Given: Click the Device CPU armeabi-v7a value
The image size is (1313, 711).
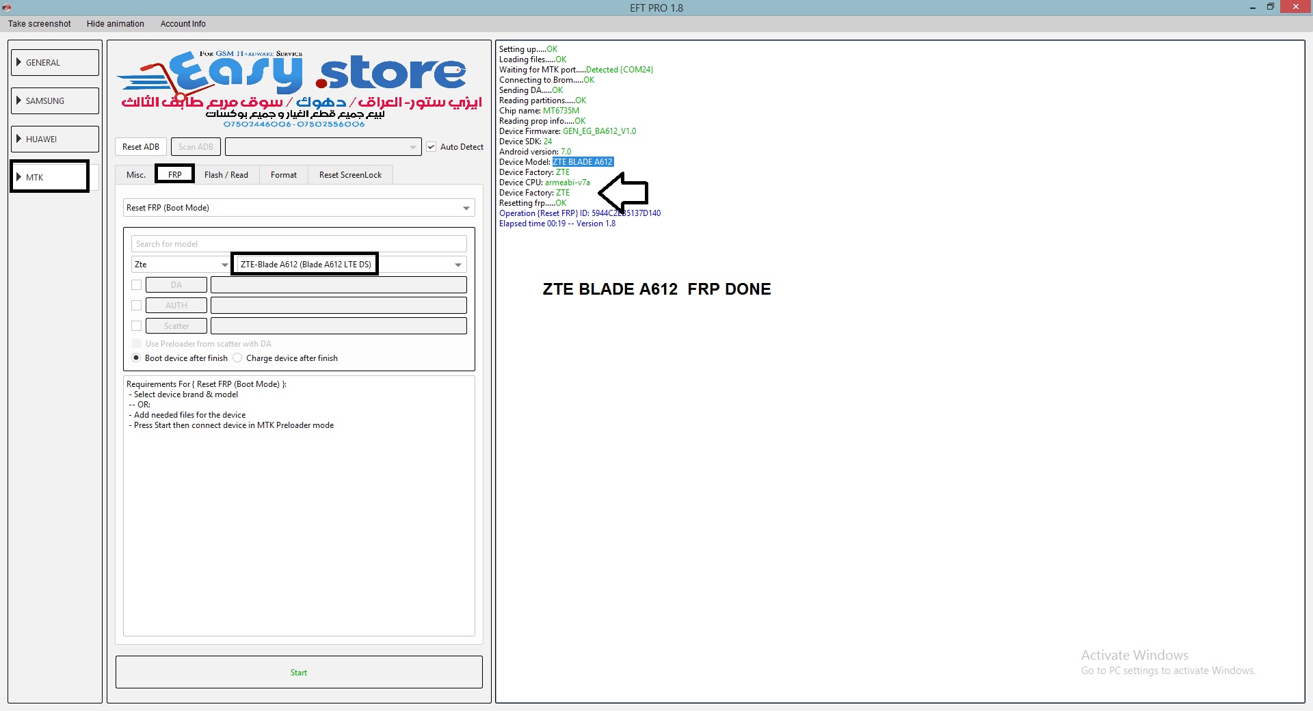Looking at the screenshot, I should click(x=568, y=183).
